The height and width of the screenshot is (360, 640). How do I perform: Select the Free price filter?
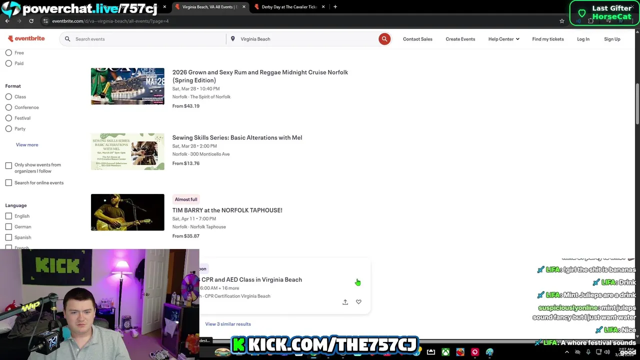point(8,52)
